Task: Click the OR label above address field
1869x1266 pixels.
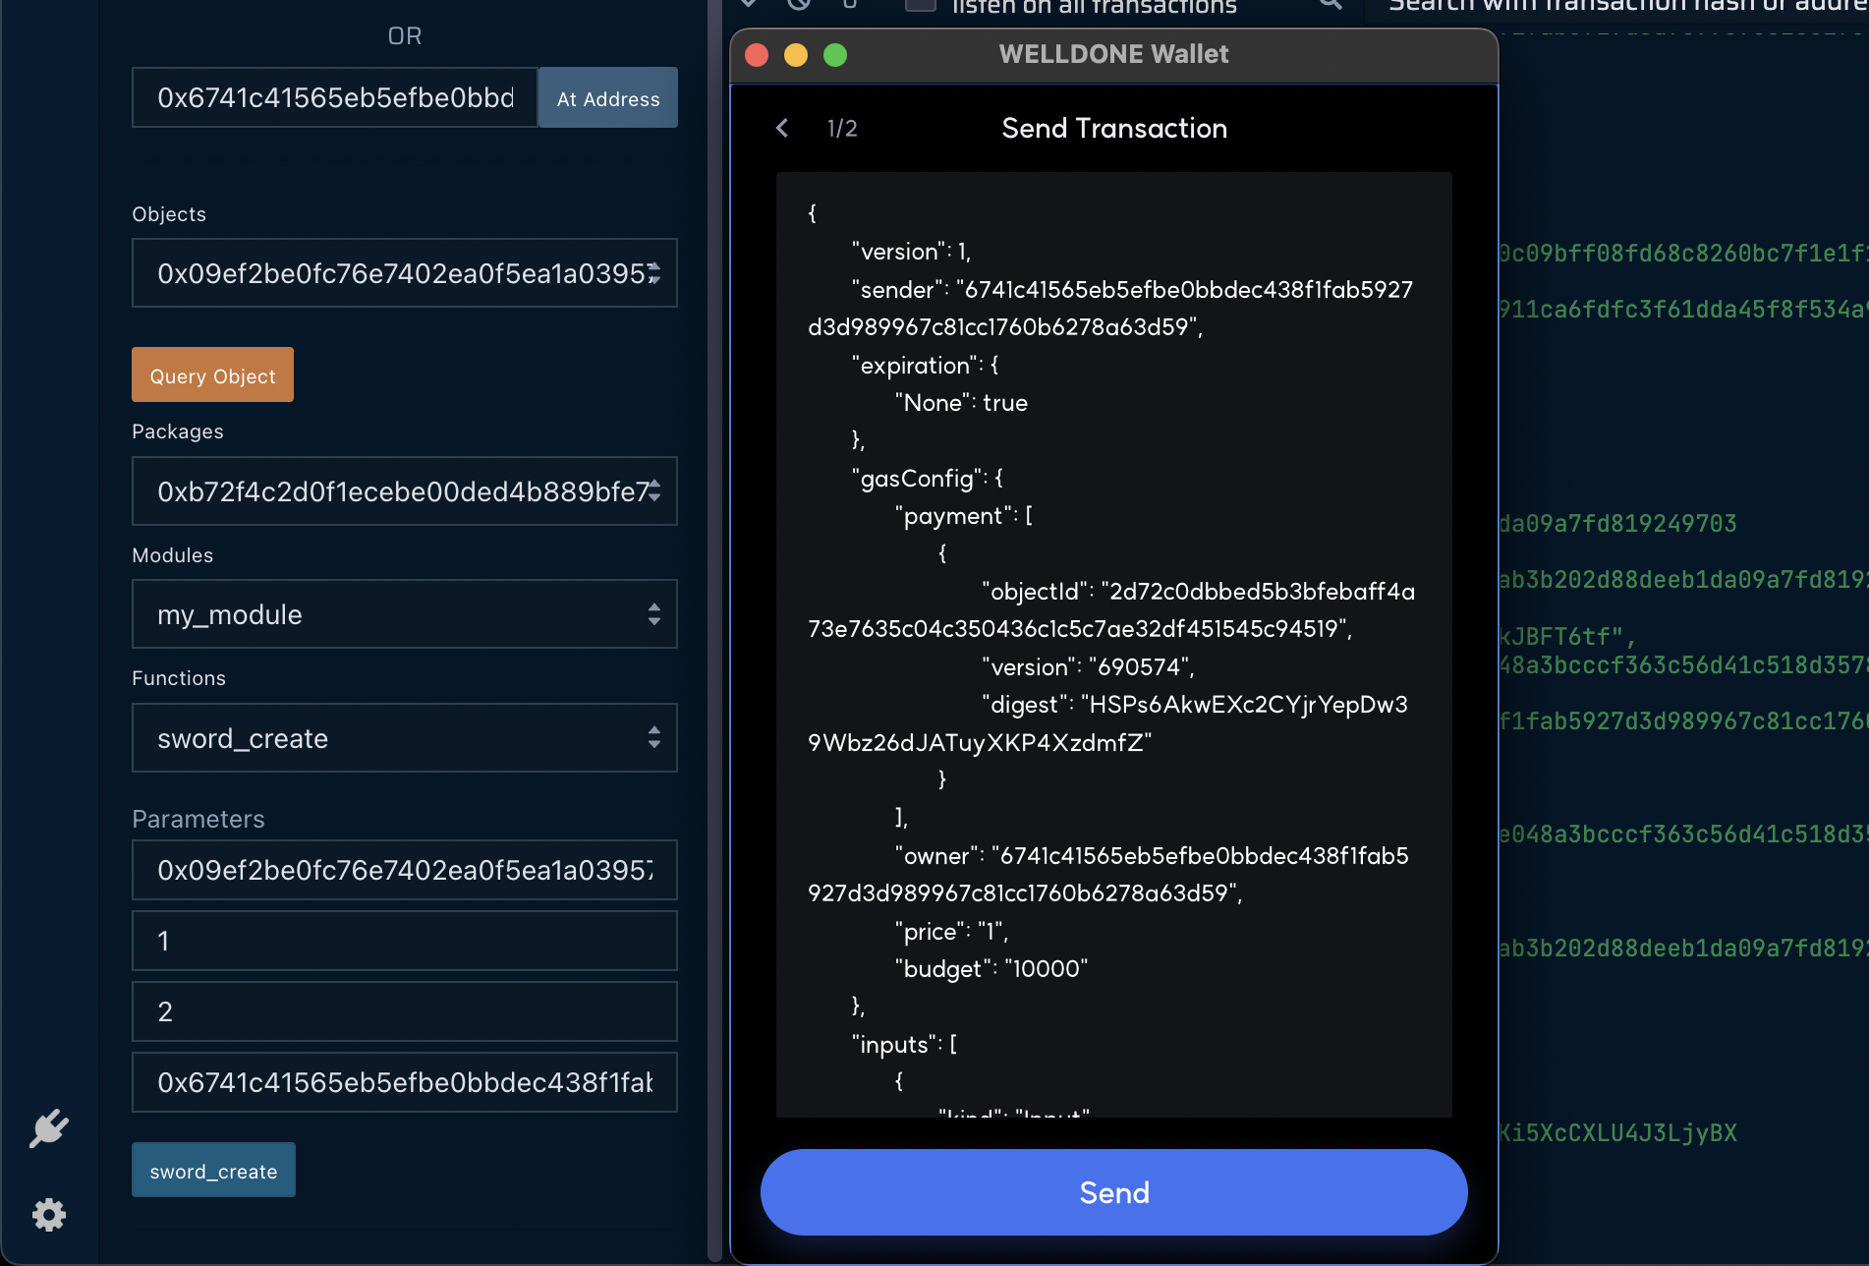Action: [x=405, y=36]
